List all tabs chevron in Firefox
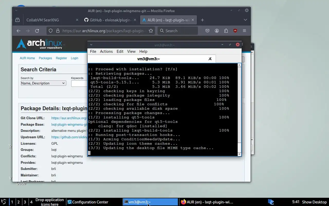 245,20
